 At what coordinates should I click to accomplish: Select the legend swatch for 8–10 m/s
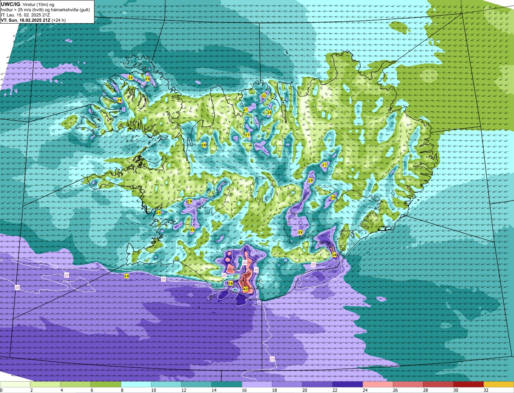(x=136, y=384)
